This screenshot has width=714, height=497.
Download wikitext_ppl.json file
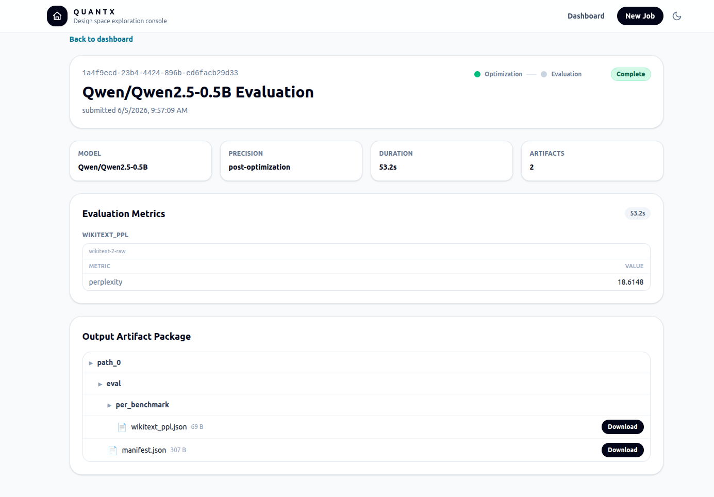622,427
